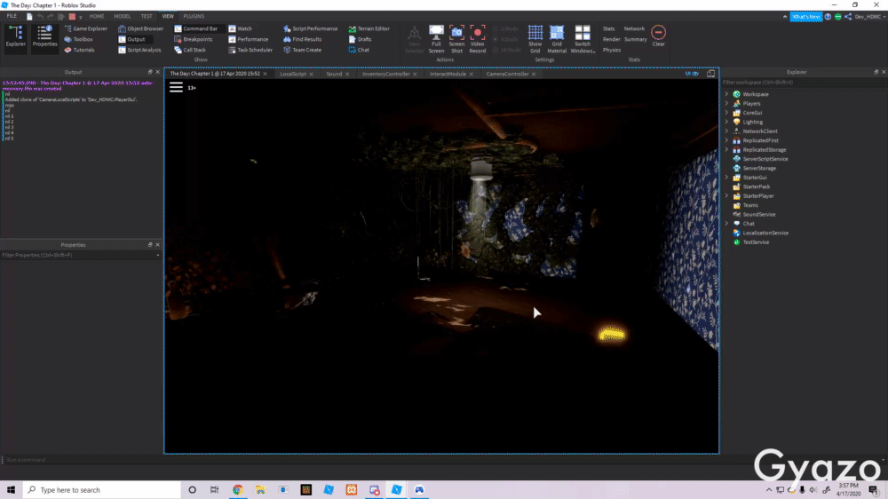Switch to the HOME ribbon tab
The width and height of the screenshot is (888, 499).
coord(96,16)
